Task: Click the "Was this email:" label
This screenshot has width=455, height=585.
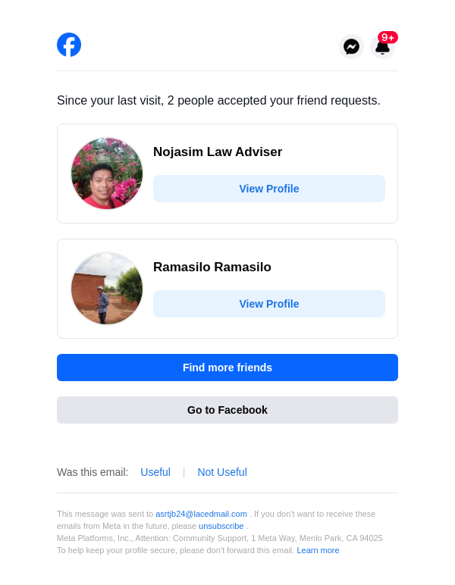Action: coord(93,472)
